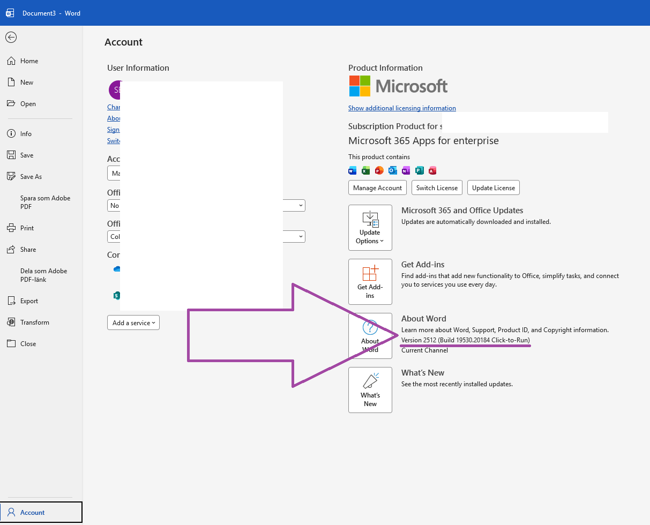Click the This product contains label
650x525 pixels.
379,157
